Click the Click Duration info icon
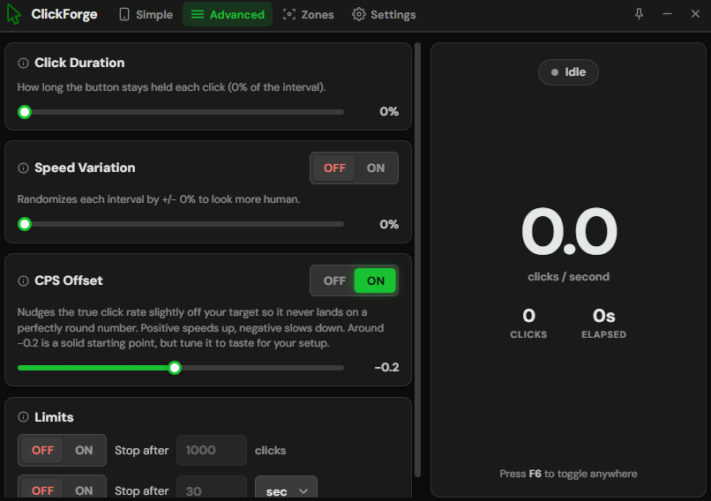Image resolution: width=711 pixels, height=501 pixels. coord(23,63)
